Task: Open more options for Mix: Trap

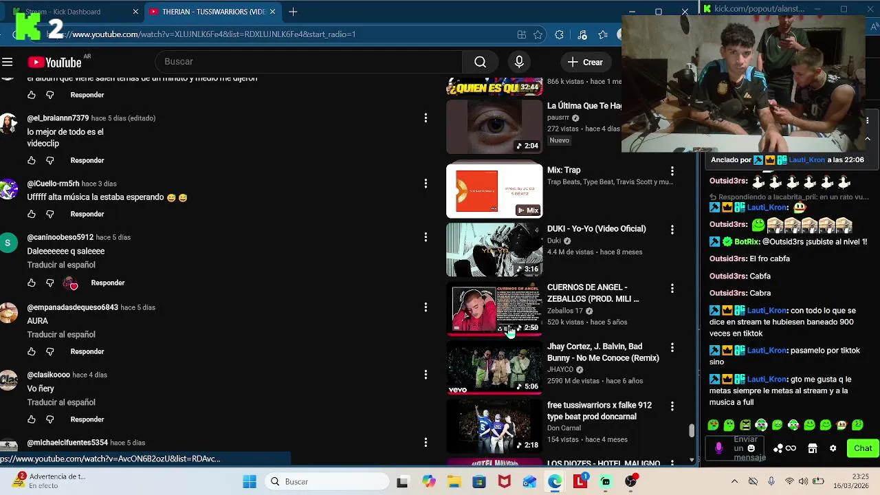Action: (672, 171)
